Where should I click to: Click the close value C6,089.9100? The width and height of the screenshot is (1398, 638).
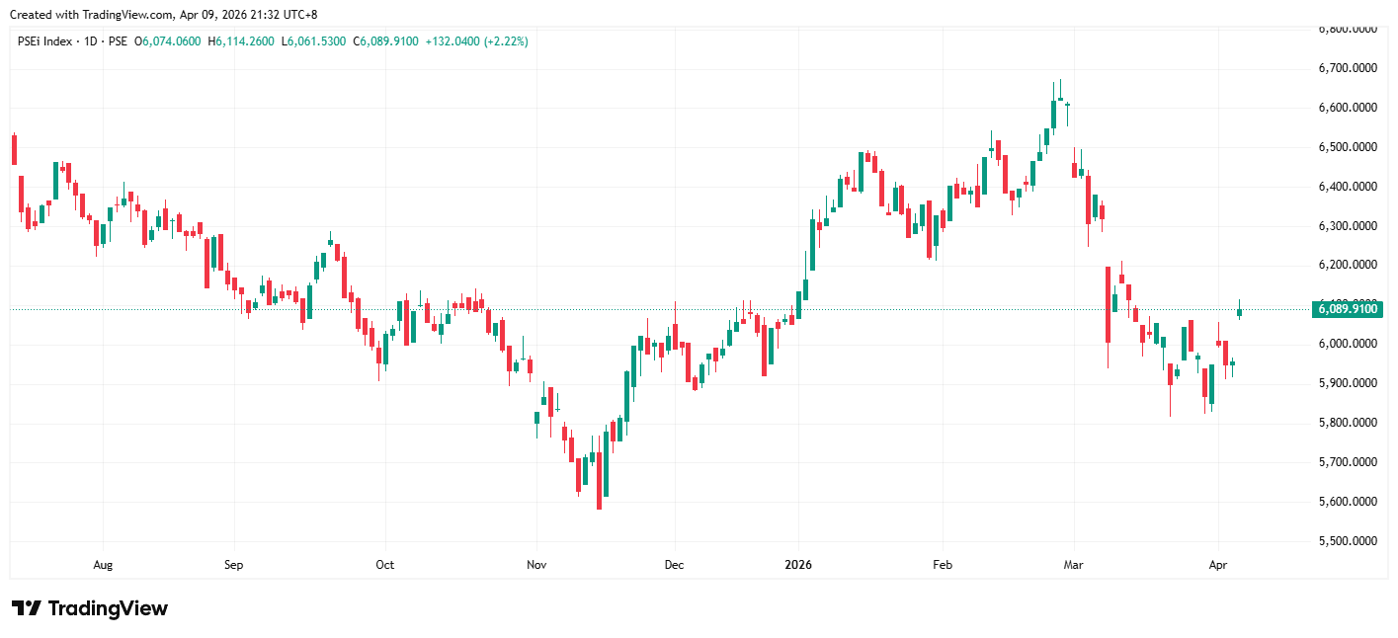point(385,41)
